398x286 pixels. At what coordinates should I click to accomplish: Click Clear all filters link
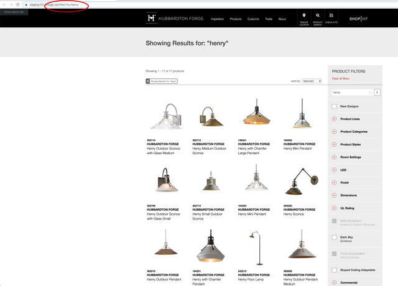tap(340, 79)
